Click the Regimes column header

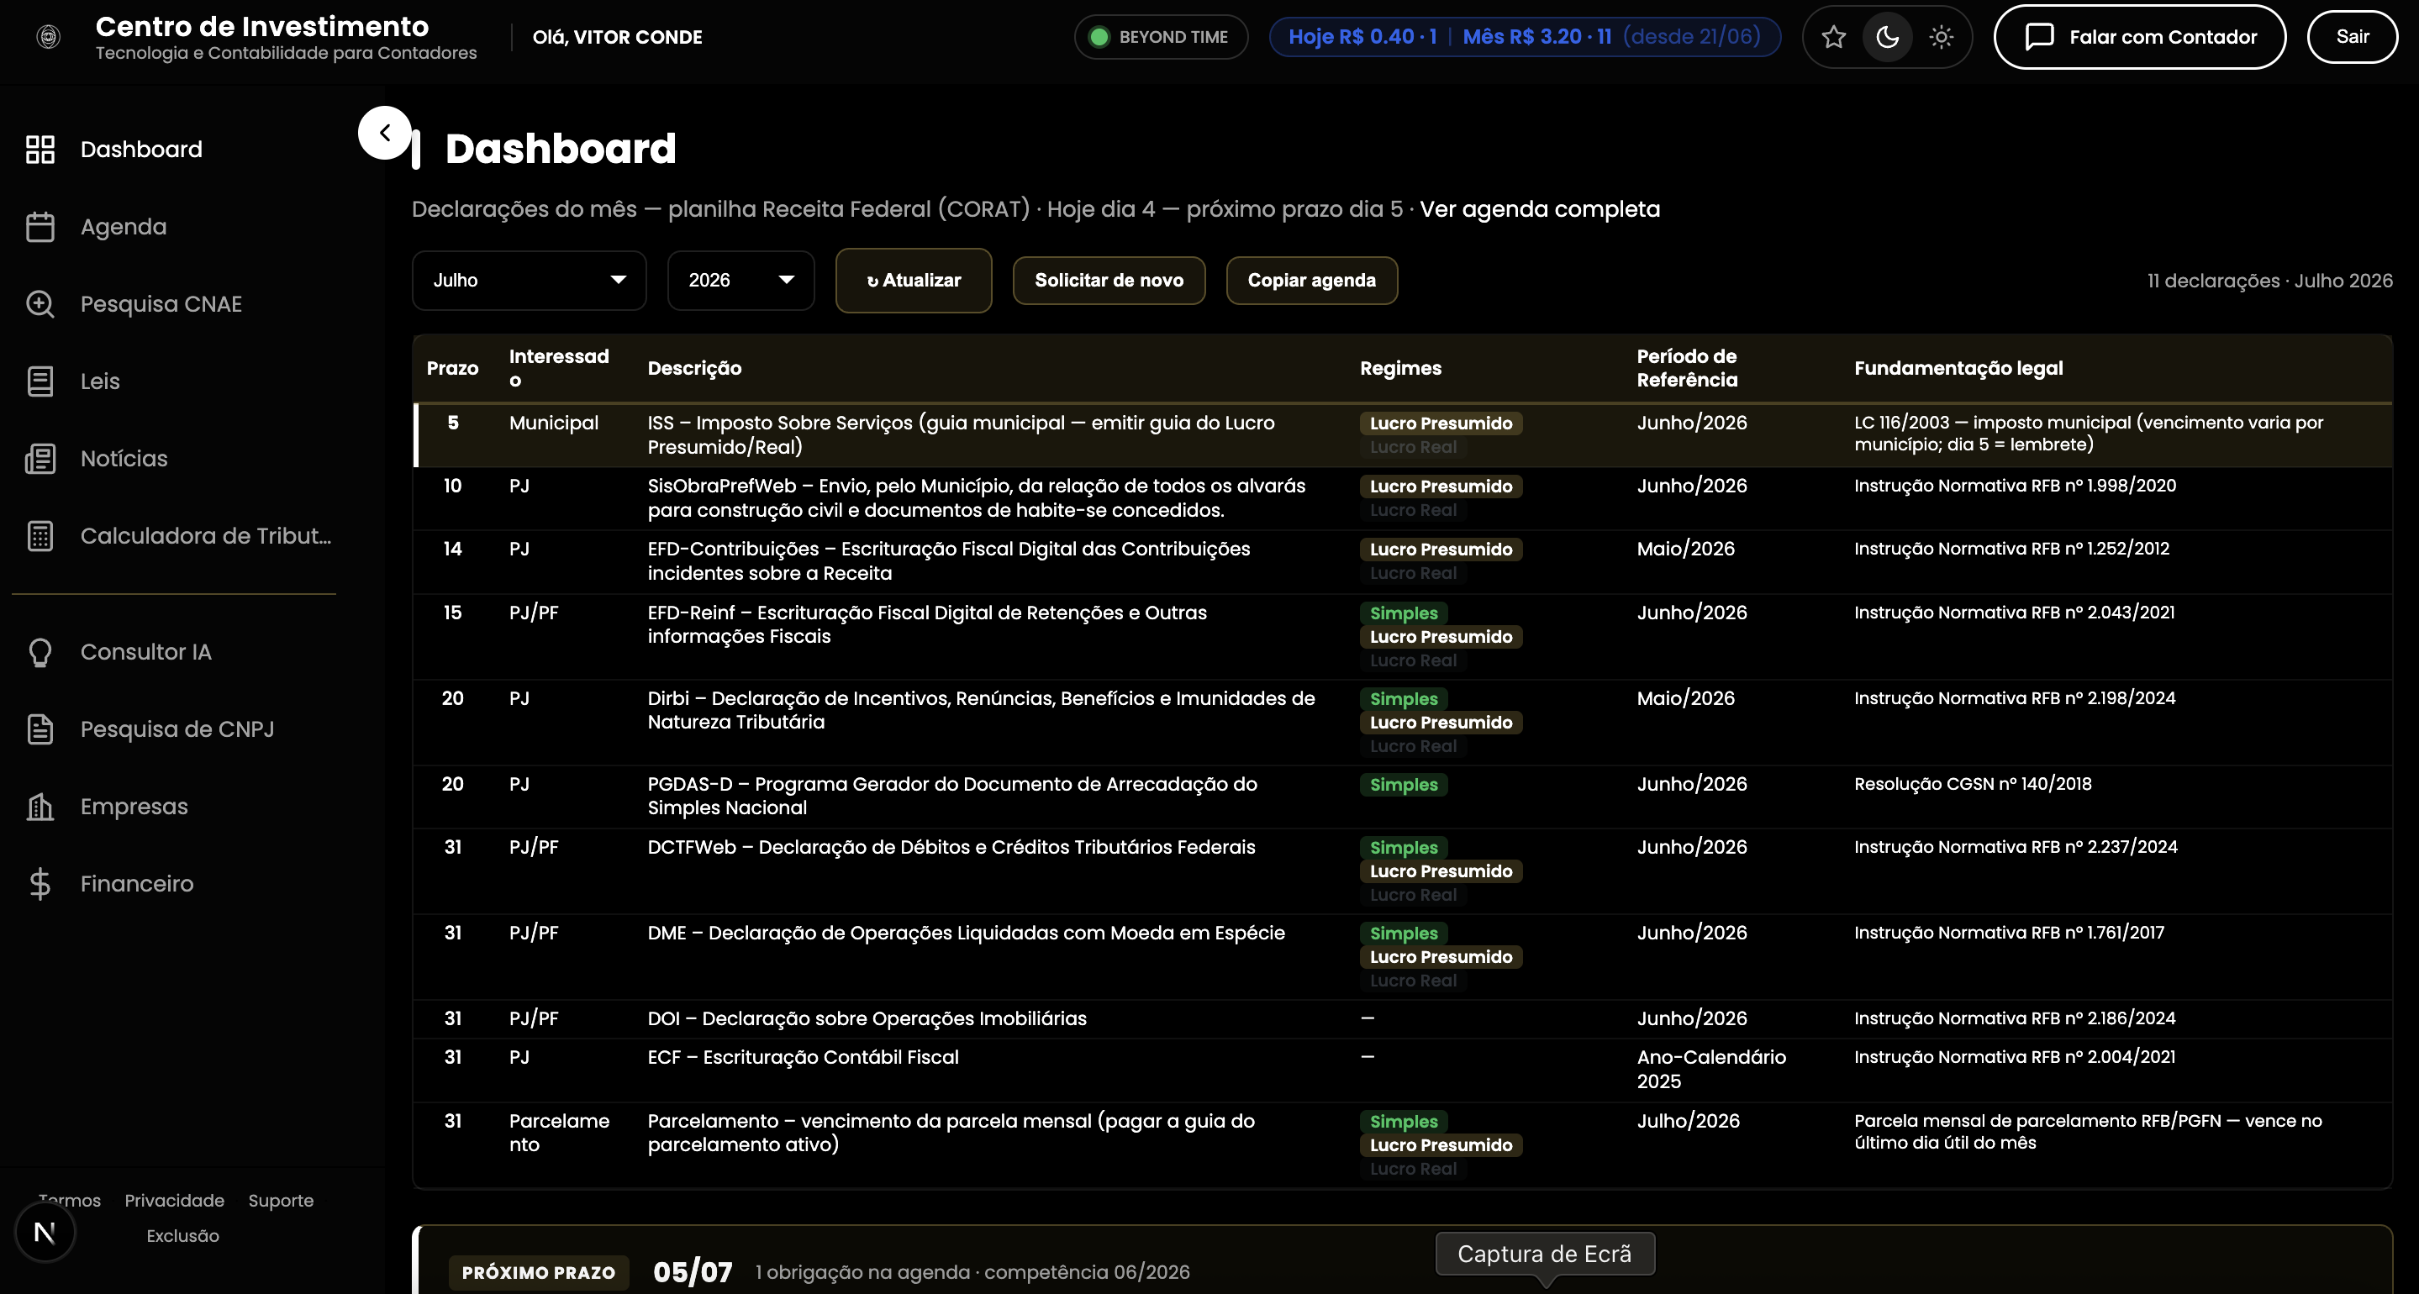[x=1400, y=368]
